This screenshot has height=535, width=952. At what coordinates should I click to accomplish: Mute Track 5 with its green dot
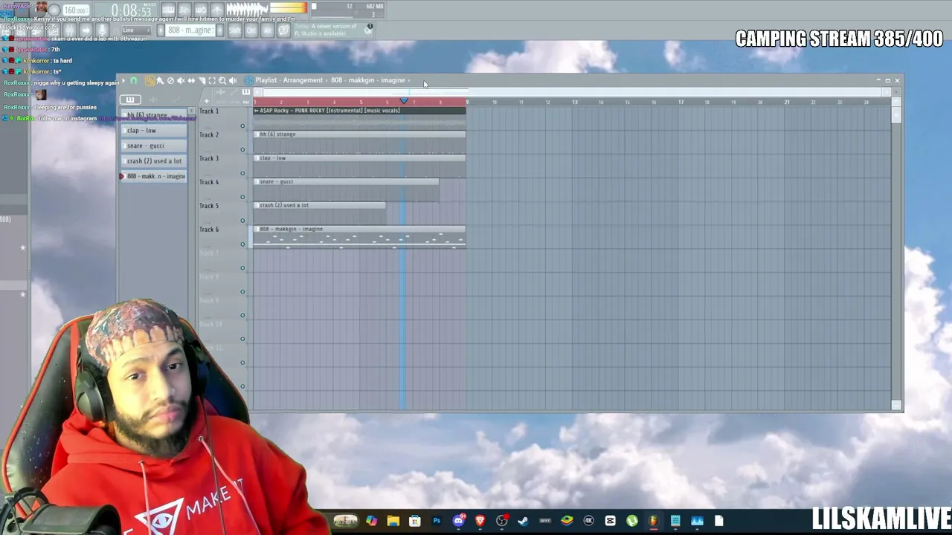point(242,221)
